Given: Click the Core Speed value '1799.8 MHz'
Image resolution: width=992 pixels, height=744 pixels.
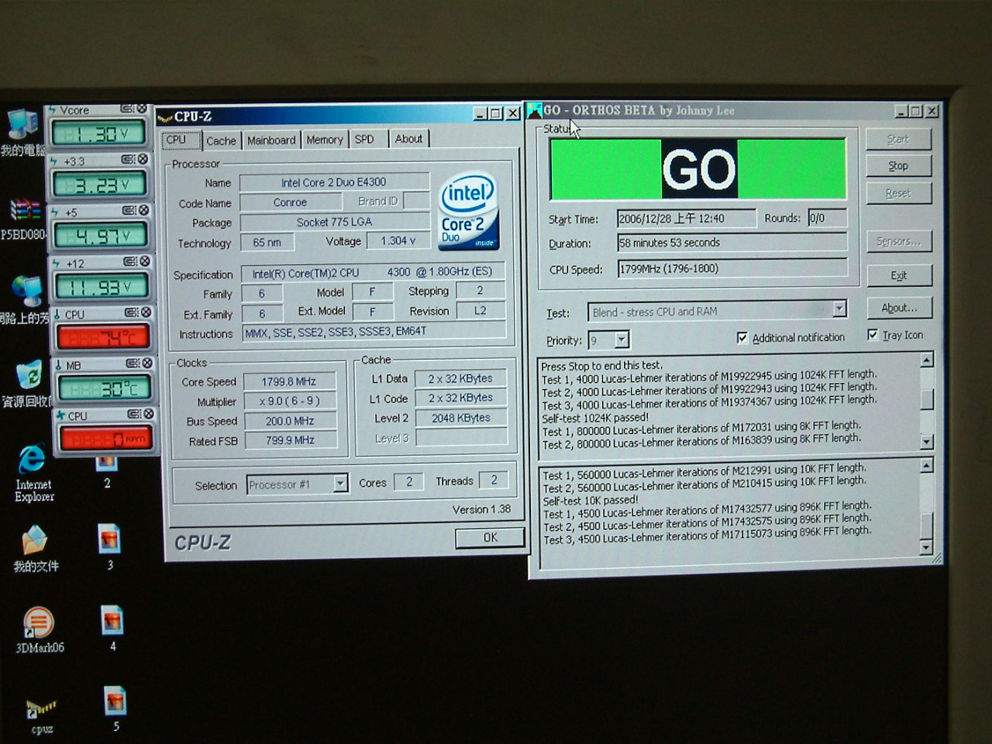Looking at the screenshot, I should [x=289, y=381].
